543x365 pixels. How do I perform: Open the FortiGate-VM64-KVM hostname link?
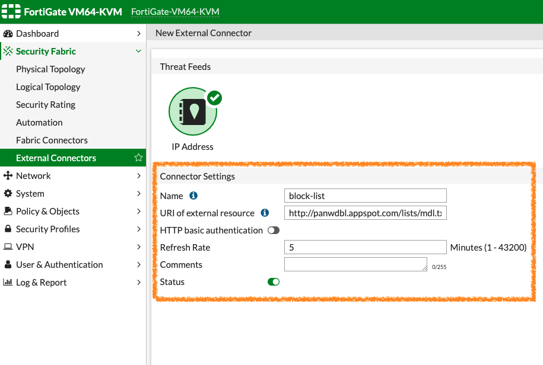(x=174, y=11)
